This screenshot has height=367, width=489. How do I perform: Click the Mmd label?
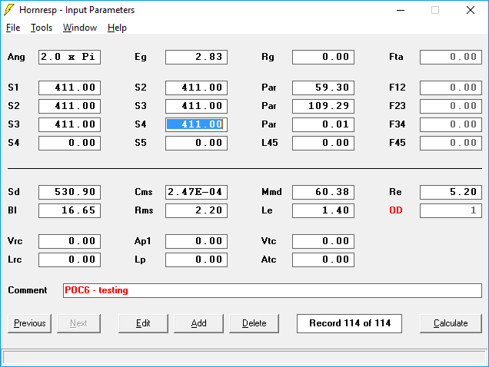click(271, 192)
